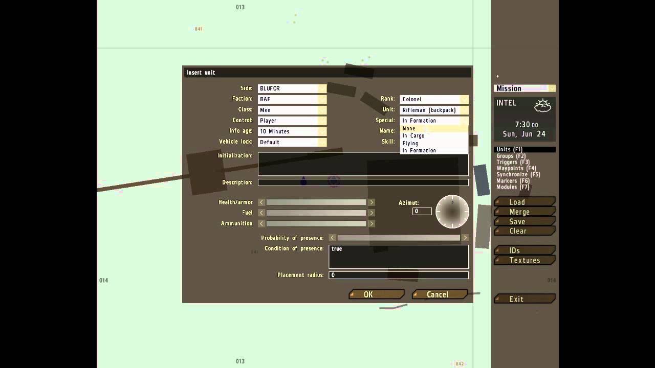Toggle the Textures display button
Image resolution: width=655 pixels, height=368 pixels.
point(525,260)
